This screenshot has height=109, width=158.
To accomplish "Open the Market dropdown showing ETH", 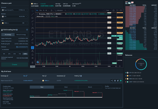I will pyautogui.click(x=14, y=16).
